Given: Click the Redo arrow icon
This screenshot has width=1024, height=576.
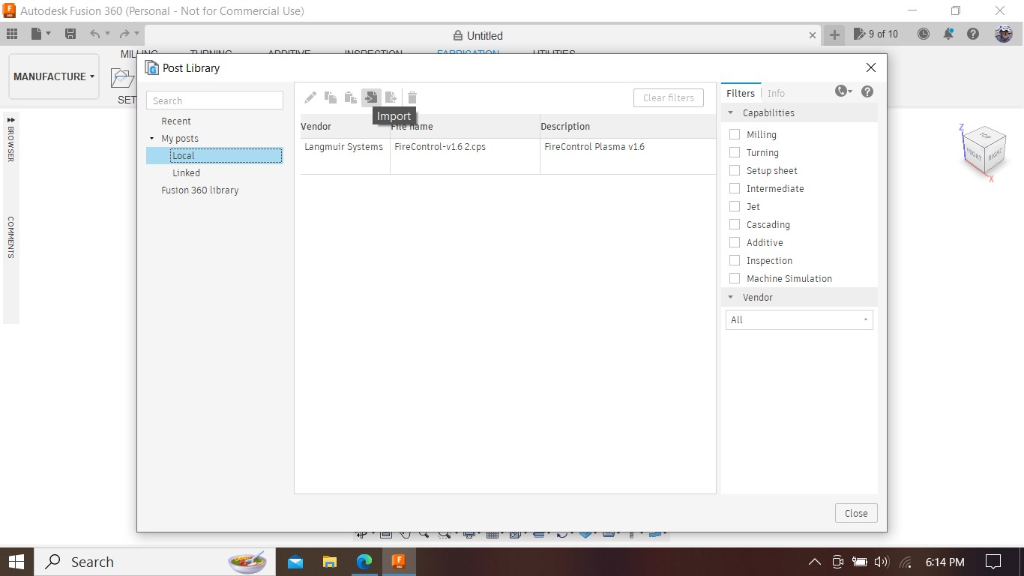Looking at the screenshot, I should [124, 34].
